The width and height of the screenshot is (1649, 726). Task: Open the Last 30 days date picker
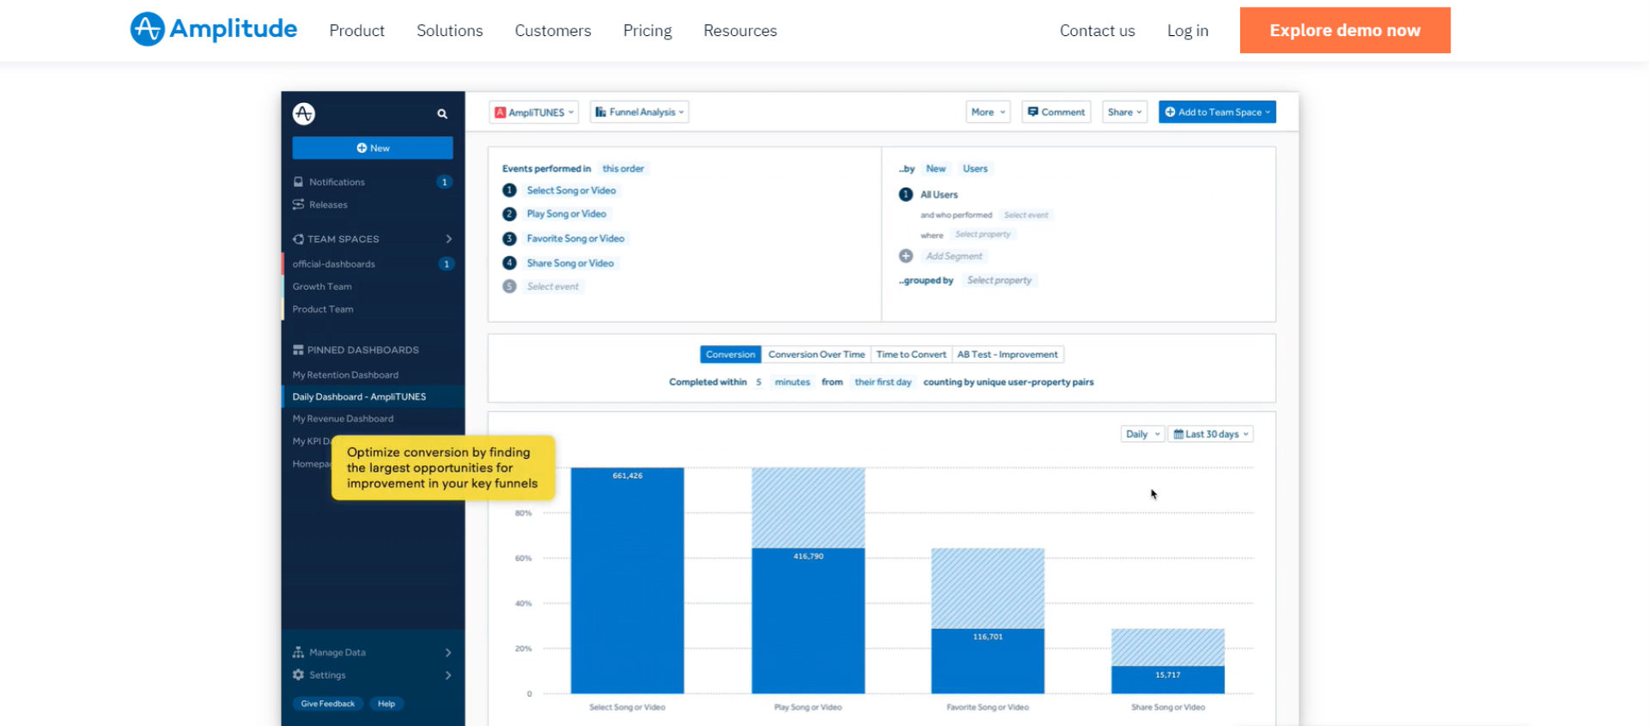(1210, 434)
